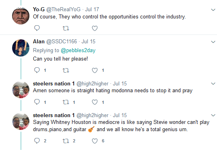The width and height of the screenshot is (217, 150).
Task: Like the 'Amen someone is straight hating' tweet
Action: point(95,102)
